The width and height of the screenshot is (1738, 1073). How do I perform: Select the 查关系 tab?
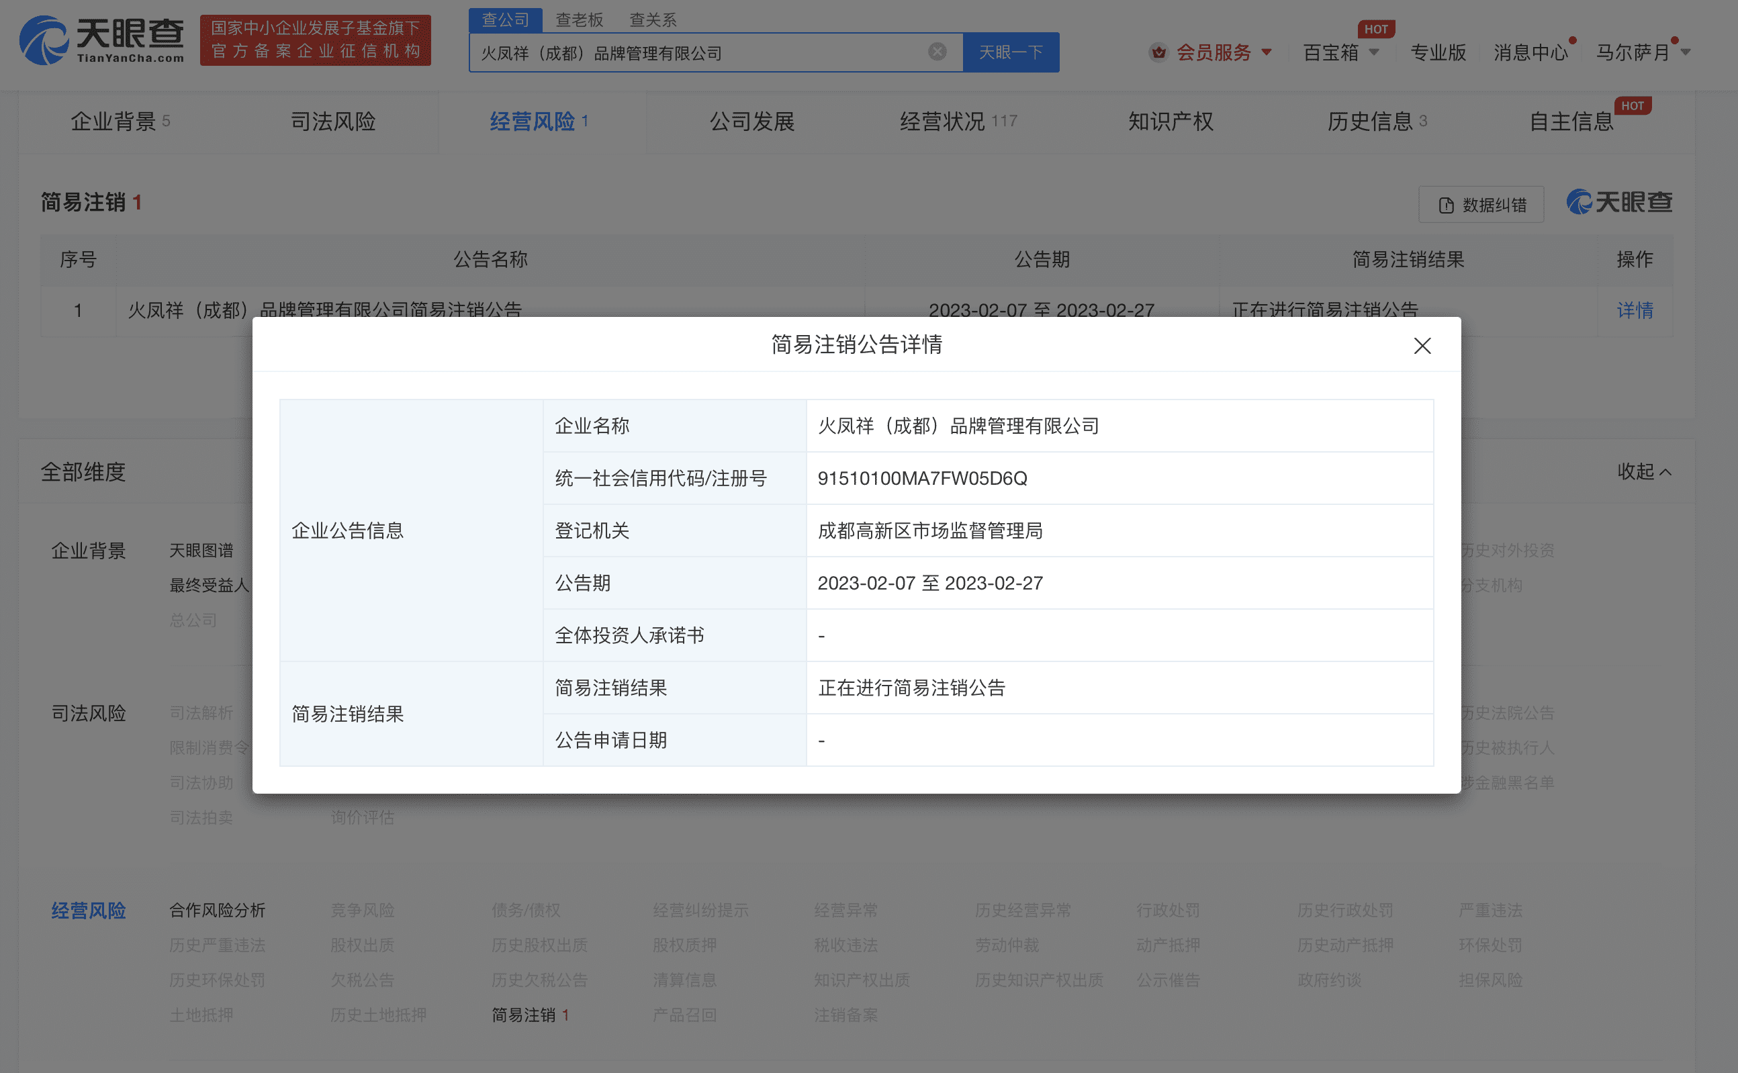coord(652,19)
